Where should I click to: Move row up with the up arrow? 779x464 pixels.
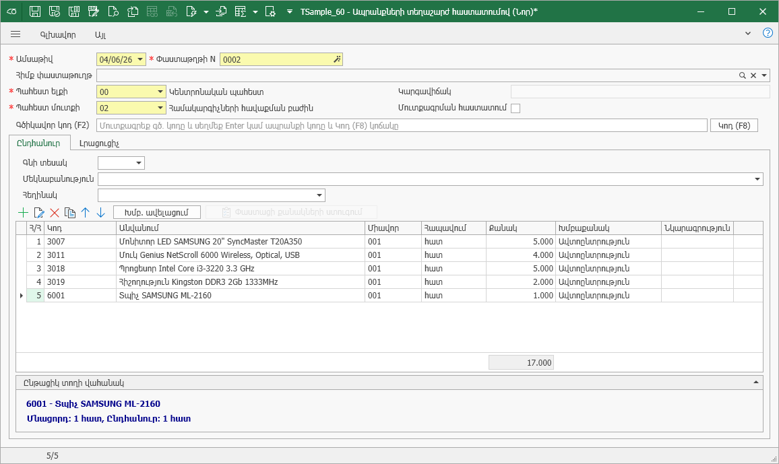[x=86, y=212]
